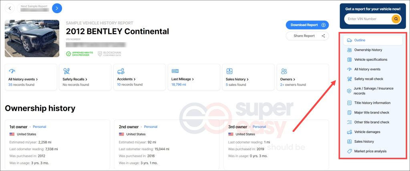Click the share icon in Share Report
Image resolution: width=410 pixels, height=171 pixels.
(324, 36)
